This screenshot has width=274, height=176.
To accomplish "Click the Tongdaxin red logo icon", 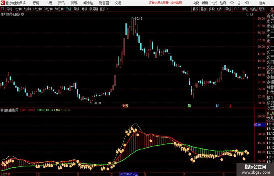I will click(3, 3).
